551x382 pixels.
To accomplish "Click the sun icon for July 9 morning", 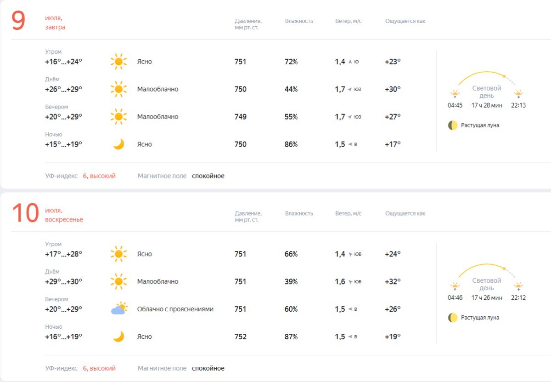I will (x=118, y=62).
